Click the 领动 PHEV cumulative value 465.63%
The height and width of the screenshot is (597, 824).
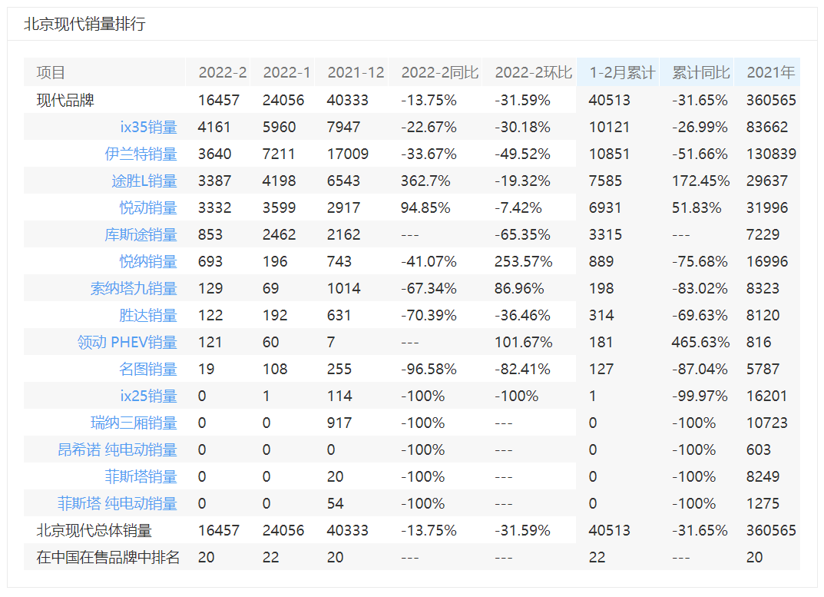pos(700,343)
